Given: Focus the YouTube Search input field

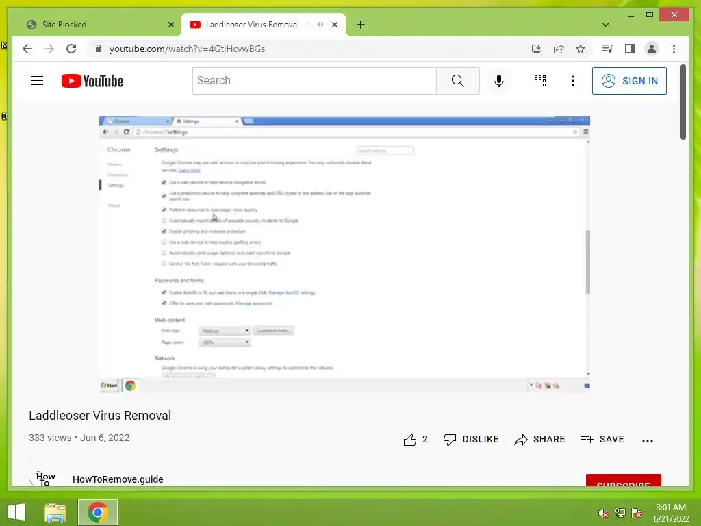Looking at the screenshot, I should pos(314,81).
